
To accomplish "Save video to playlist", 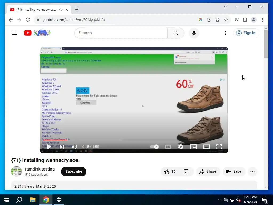I will pos(234,172).
